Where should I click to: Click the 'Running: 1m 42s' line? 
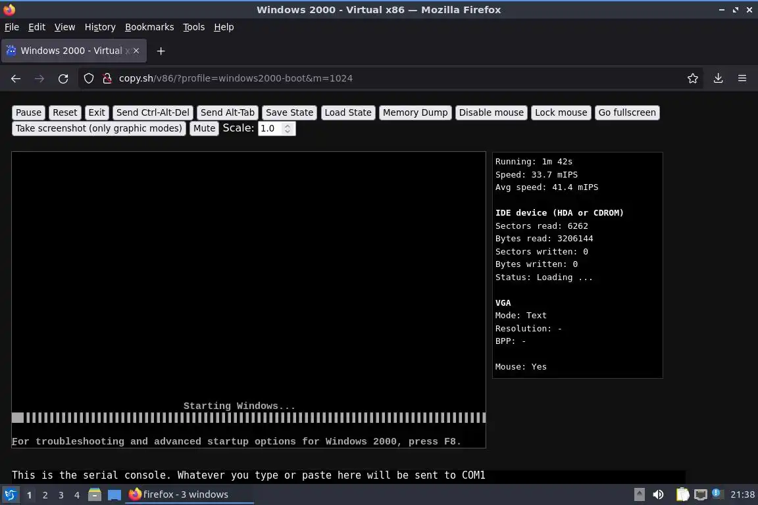pos(534,161)
